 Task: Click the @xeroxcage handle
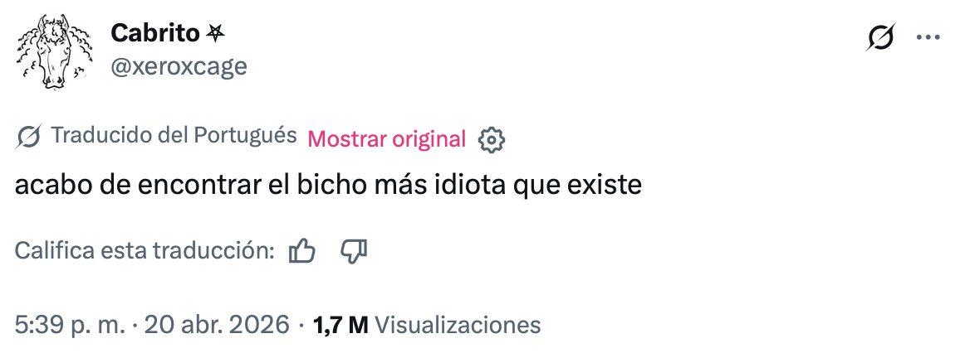(179, 66)
